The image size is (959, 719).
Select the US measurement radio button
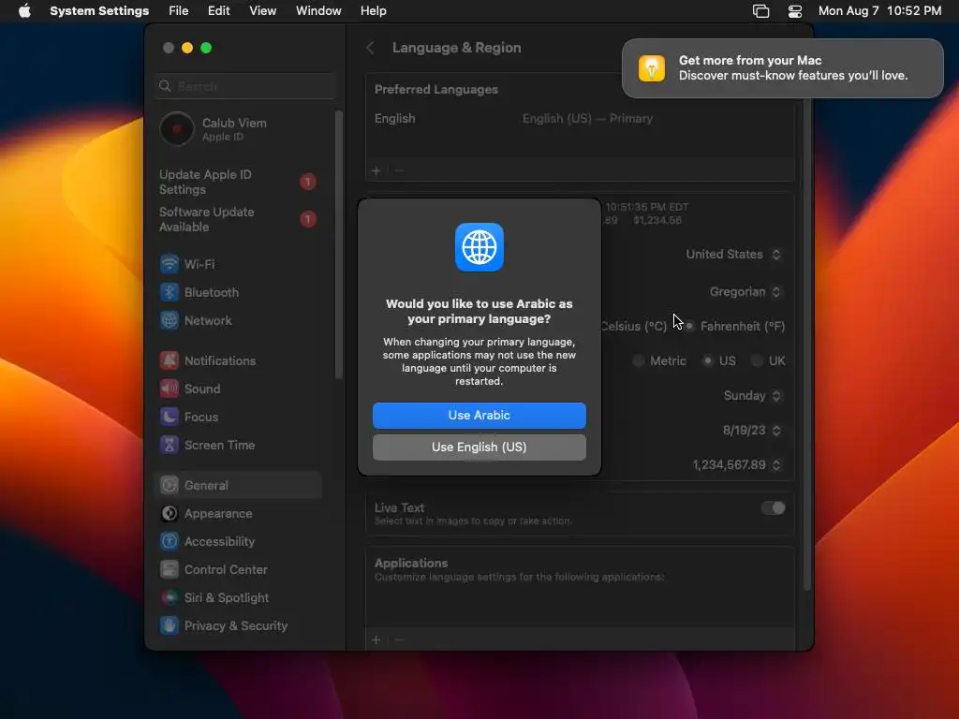708,360
